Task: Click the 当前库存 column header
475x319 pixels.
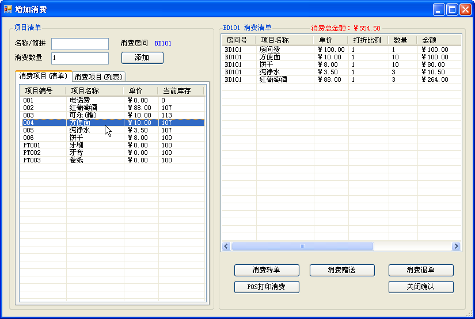Action: (181, 91)
